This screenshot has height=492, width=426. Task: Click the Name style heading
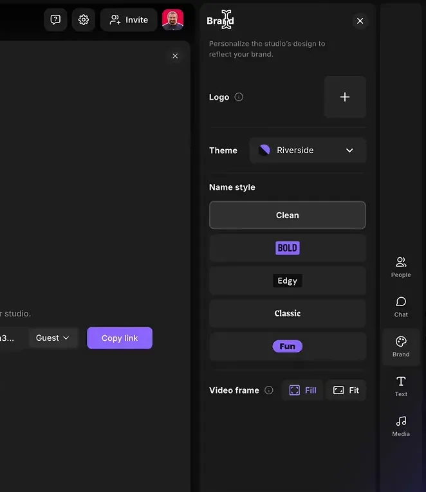coord(232,187)
